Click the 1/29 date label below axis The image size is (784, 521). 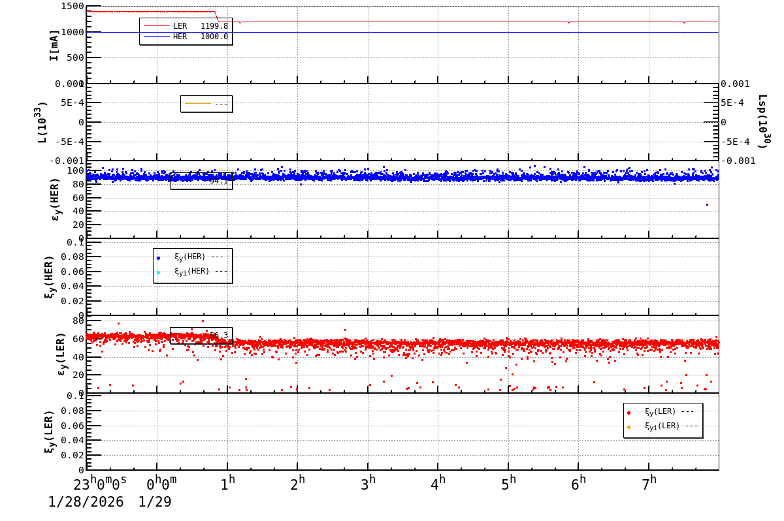154,503
